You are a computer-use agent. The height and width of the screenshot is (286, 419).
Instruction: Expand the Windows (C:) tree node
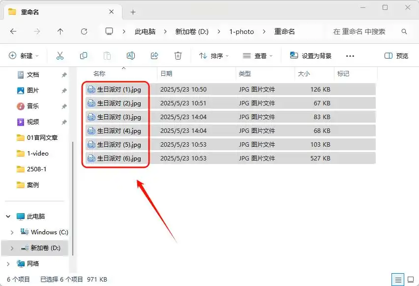(12, 232)
